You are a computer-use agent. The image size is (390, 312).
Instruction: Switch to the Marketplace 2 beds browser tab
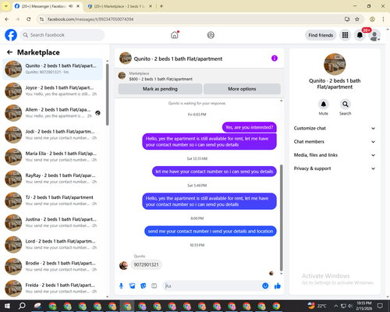(120, 6)
